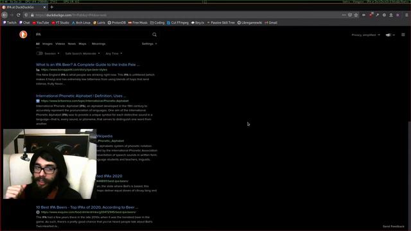
Task: Select the All results tab
Action: 38,44
